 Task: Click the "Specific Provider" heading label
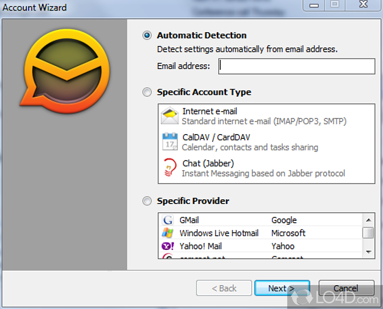coord(193,201)
